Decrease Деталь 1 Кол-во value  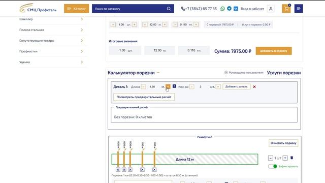point(192,87)
